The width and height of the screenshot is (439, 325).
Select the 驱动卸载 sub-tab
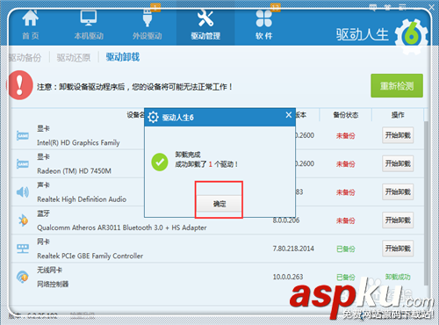[x=123, y=57]
